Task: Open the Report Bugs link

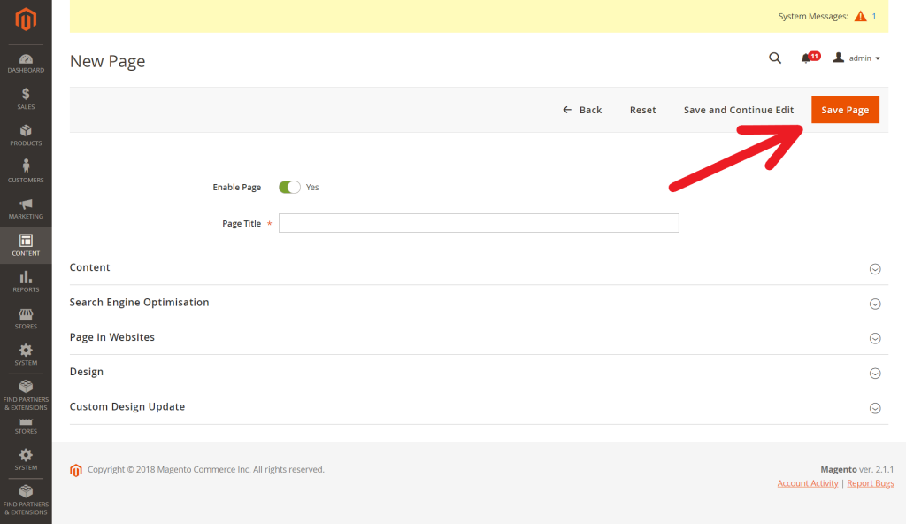Action: (x=871, y=483)
